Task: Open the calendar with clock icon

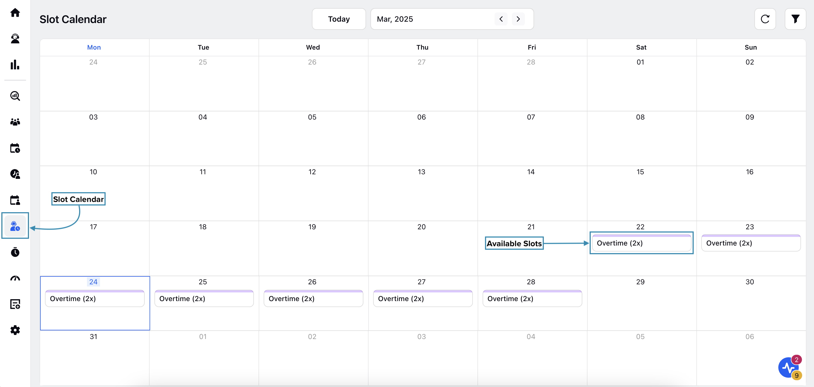Action: (15, 148)
